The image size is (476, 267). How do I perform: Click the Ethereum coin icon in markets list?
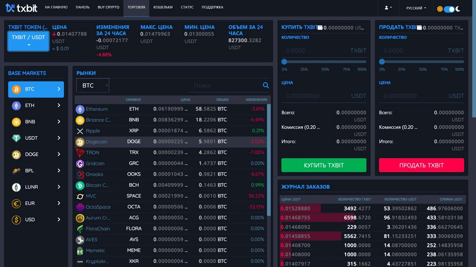tap(80, 109)
